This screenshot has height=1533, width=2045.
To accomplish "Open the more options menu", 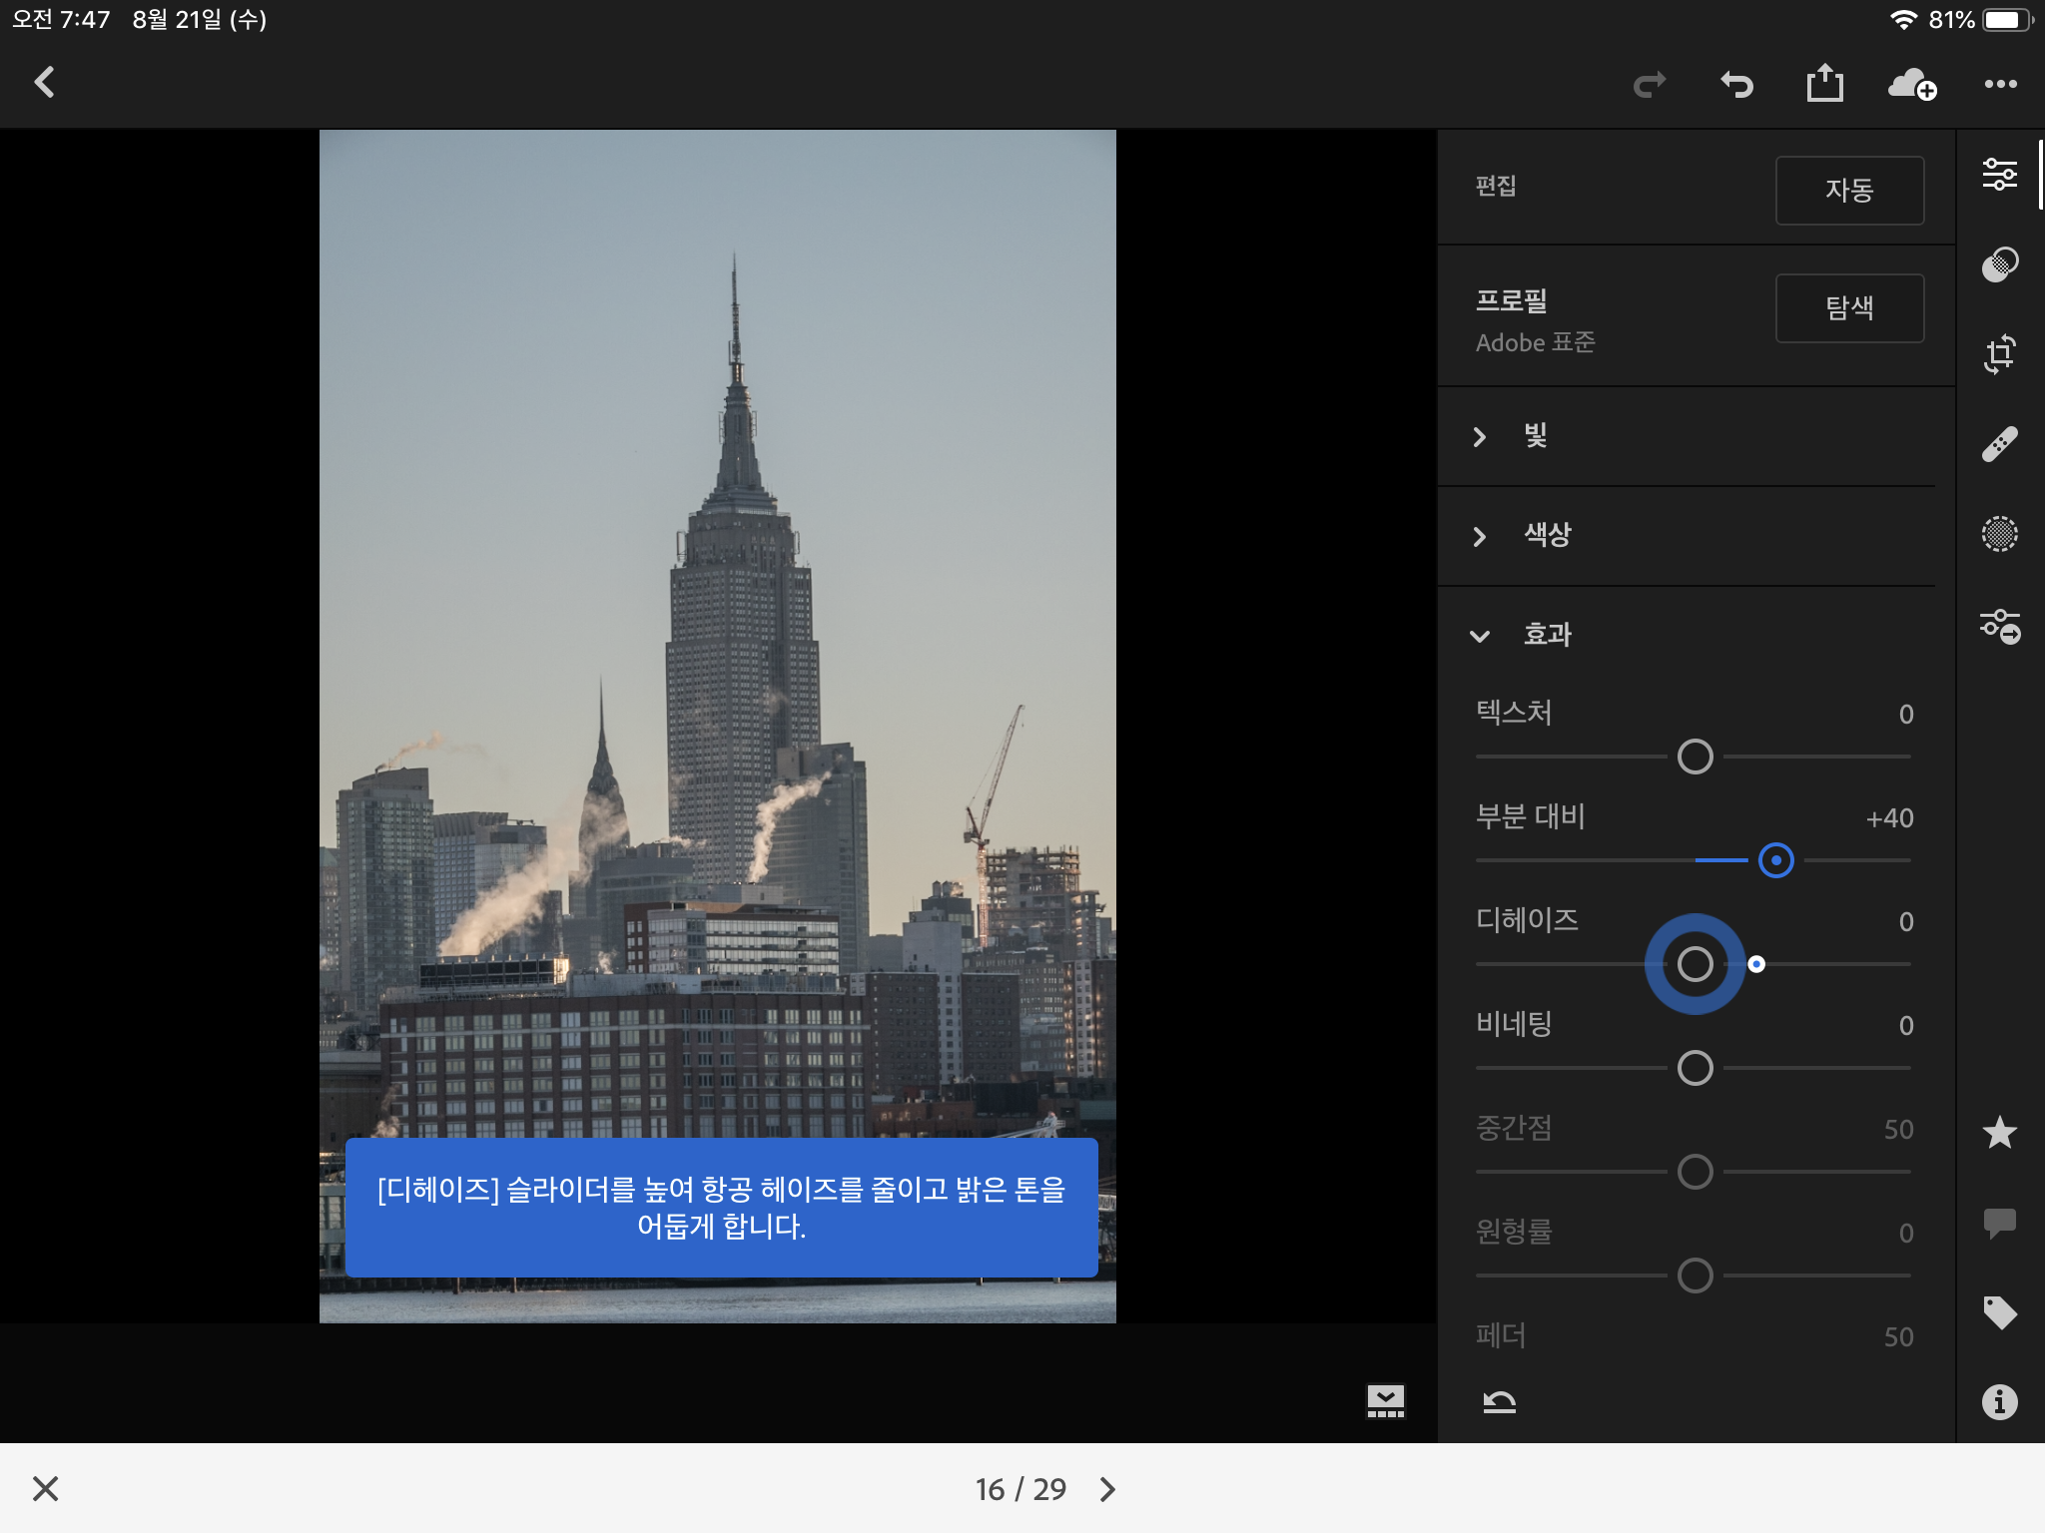I will click(x=2001, y=84).
